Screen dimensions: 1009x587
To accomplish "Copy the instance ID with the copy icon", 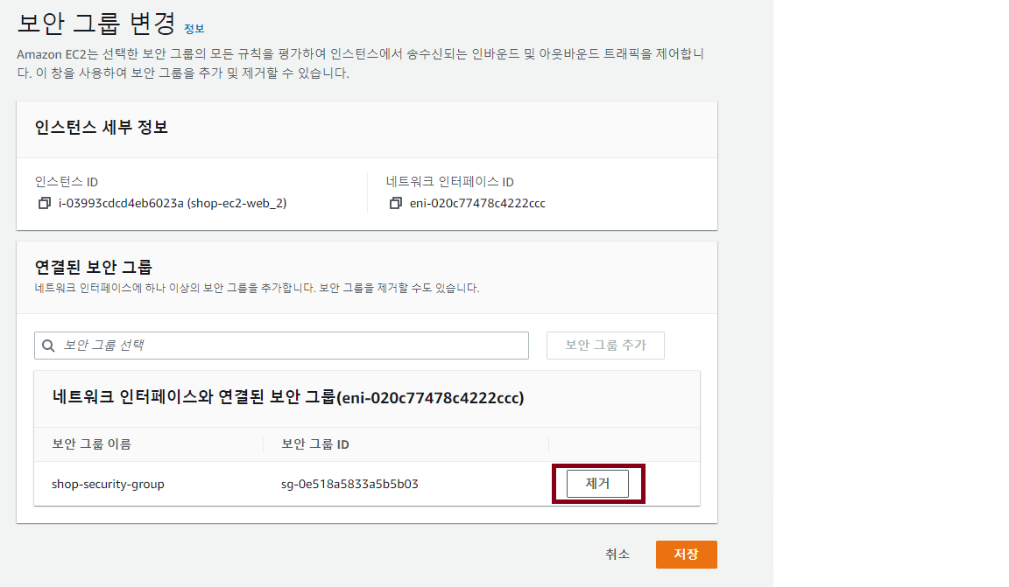I will pos(45,203).
